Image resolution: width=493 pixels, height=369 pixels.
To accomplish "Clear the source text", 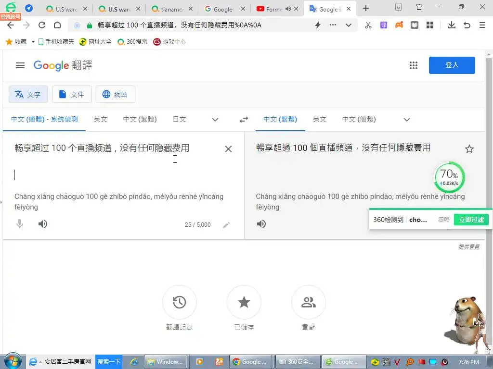I will tap(229, 149).
